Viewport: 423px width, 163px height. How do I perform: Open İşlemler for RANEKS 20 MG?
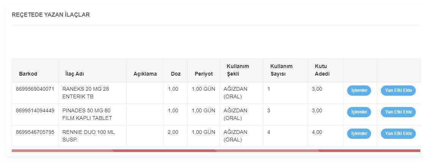click(x=359, y=91)
